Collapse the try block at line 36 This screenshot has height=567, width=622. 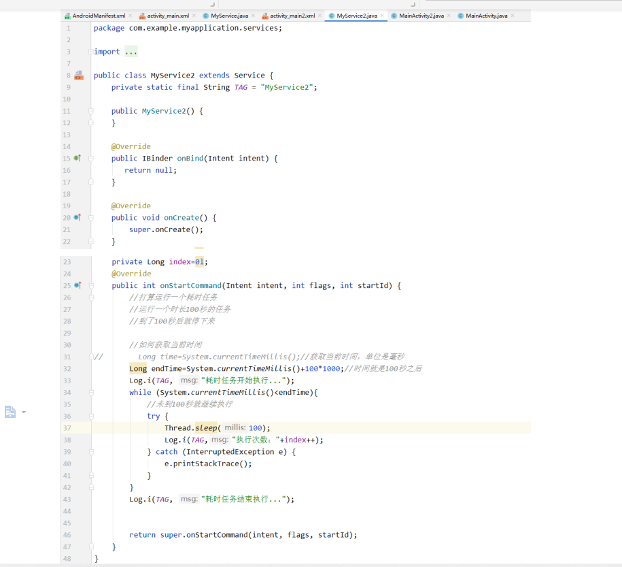click(x=91, y=416)
